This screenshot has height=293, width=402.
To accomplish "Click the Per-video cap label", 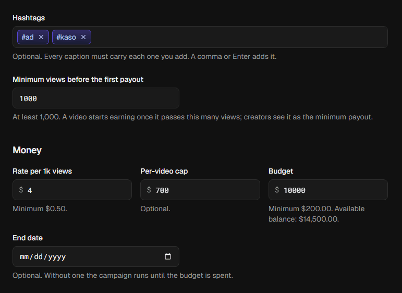I will [164, 171].
